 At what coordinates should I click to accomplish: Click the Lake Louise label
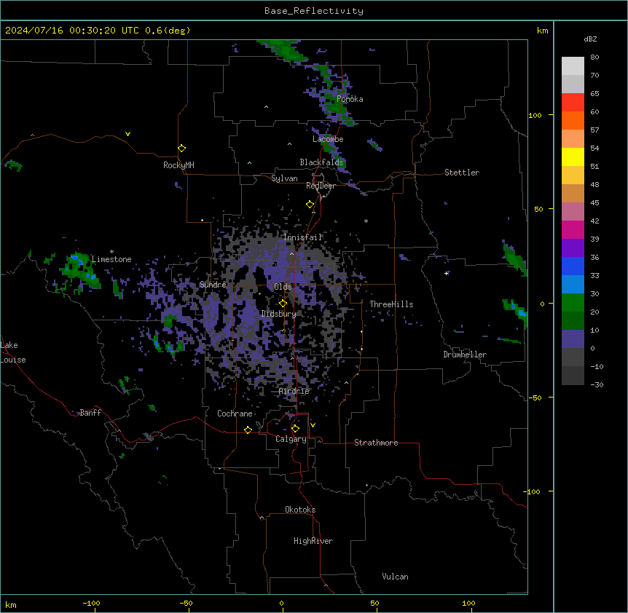[13, 352]
